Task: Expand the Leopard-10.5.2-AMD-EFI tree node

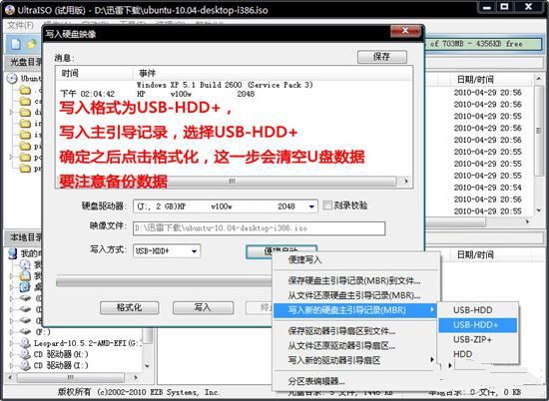Action: pos(12,343)
